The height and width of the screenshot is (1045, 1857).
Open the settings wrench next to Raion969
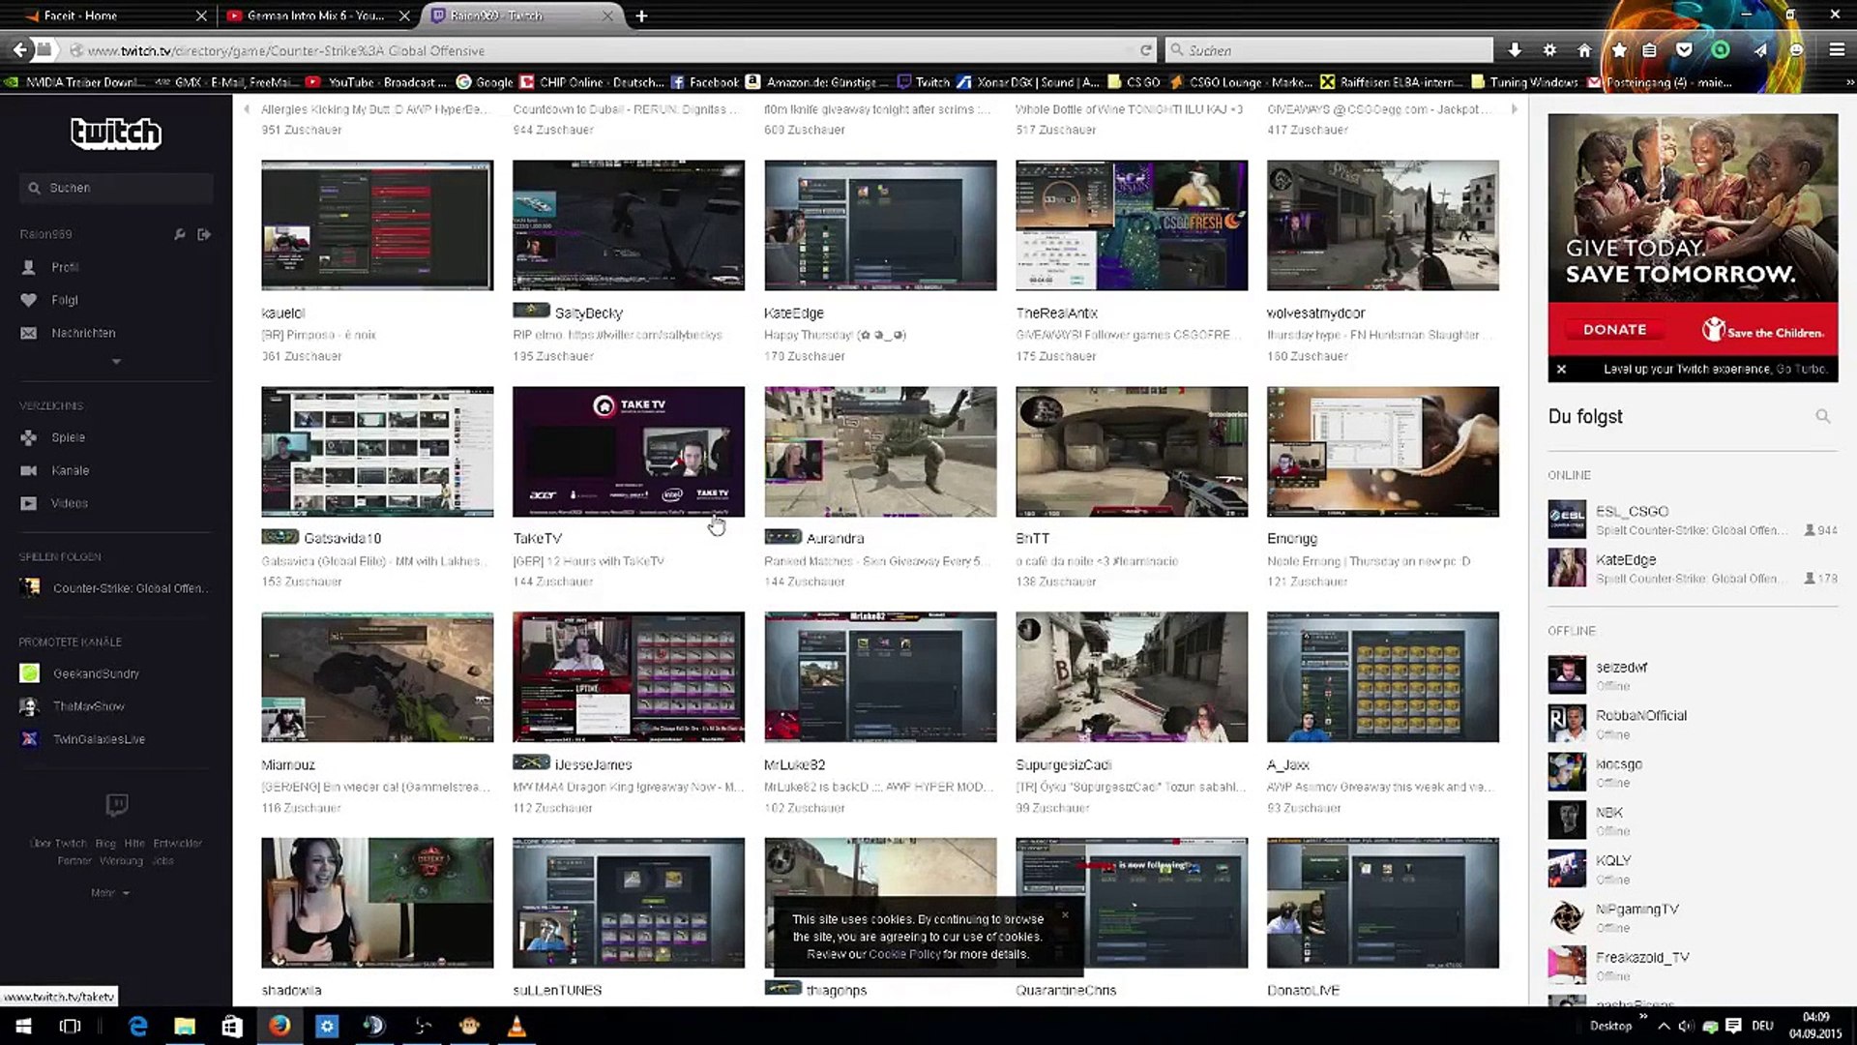[x=179, y=234]
